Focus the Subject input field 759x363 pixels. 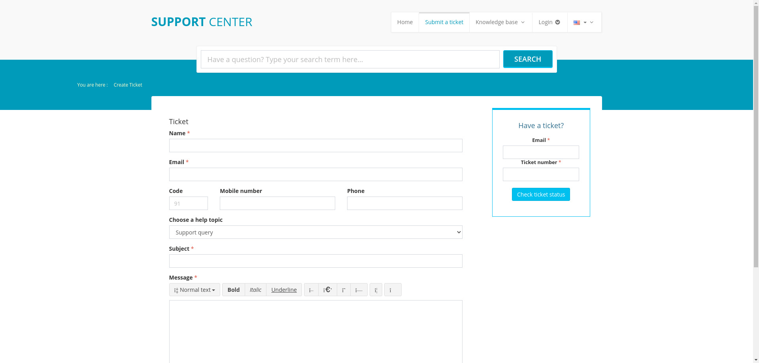(x=315, y=261)
